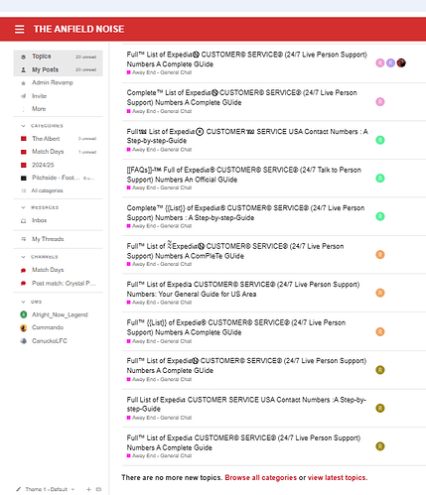Open the Topics sidebar link

58,57
